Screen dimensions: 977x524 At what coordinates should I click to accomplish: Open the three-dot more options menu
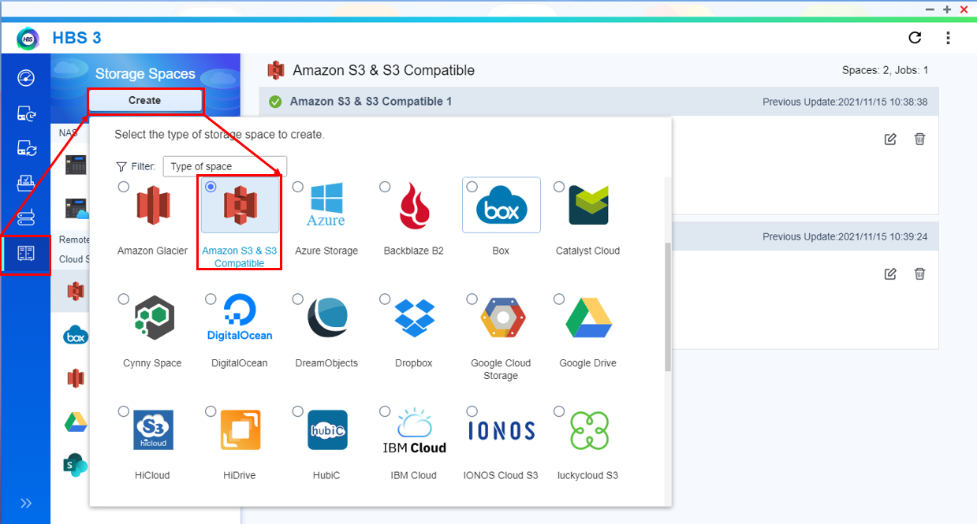tap(948, 38)
